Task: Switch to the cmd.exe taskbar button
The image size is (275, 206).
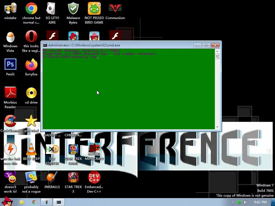Action: tap(59, 202)
